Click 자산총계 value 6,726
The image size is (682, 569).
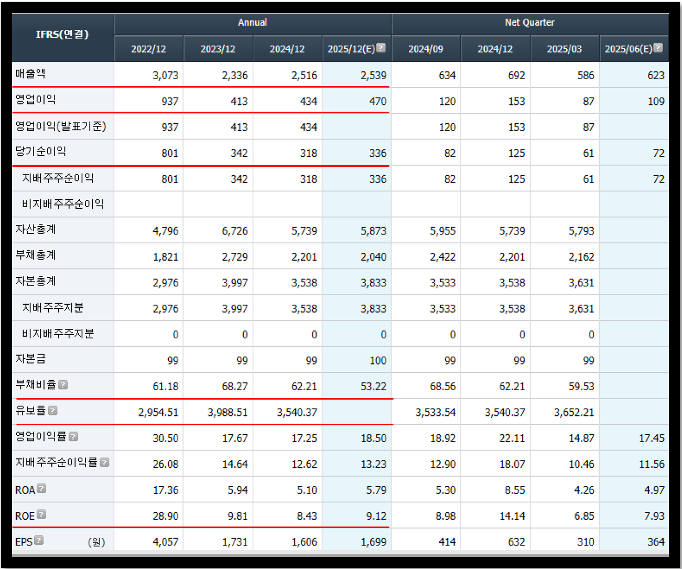(235, 231)
